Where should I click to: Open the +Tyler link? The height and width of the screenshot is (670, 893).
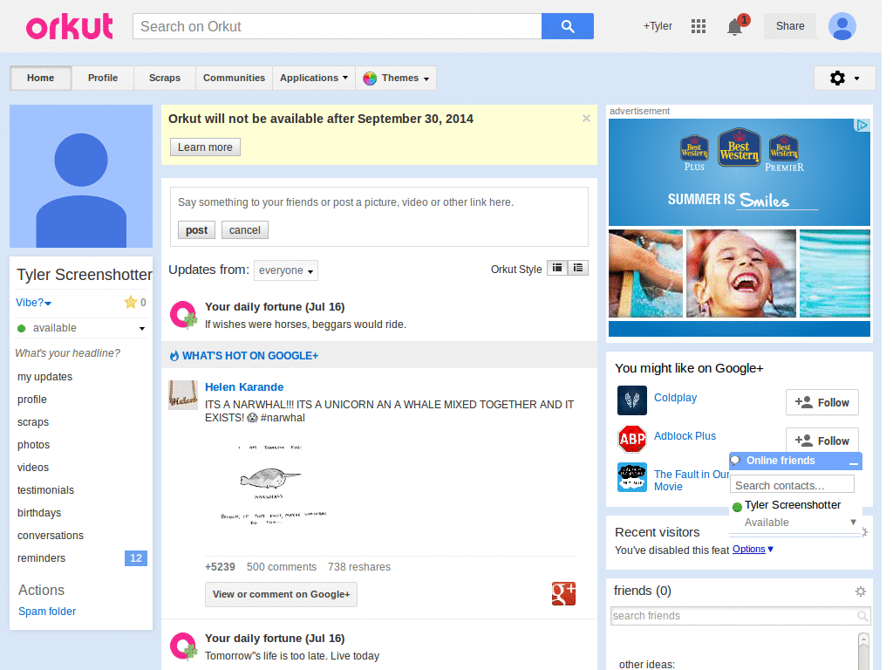pos(658,26)
